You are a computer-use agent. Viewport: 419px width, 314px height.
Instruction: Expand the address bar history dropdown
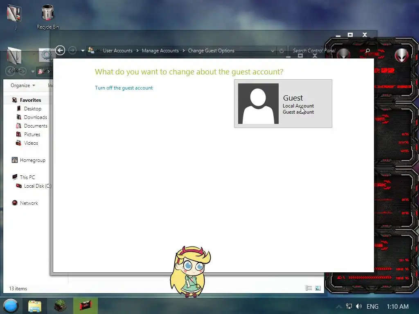(273, 50)
